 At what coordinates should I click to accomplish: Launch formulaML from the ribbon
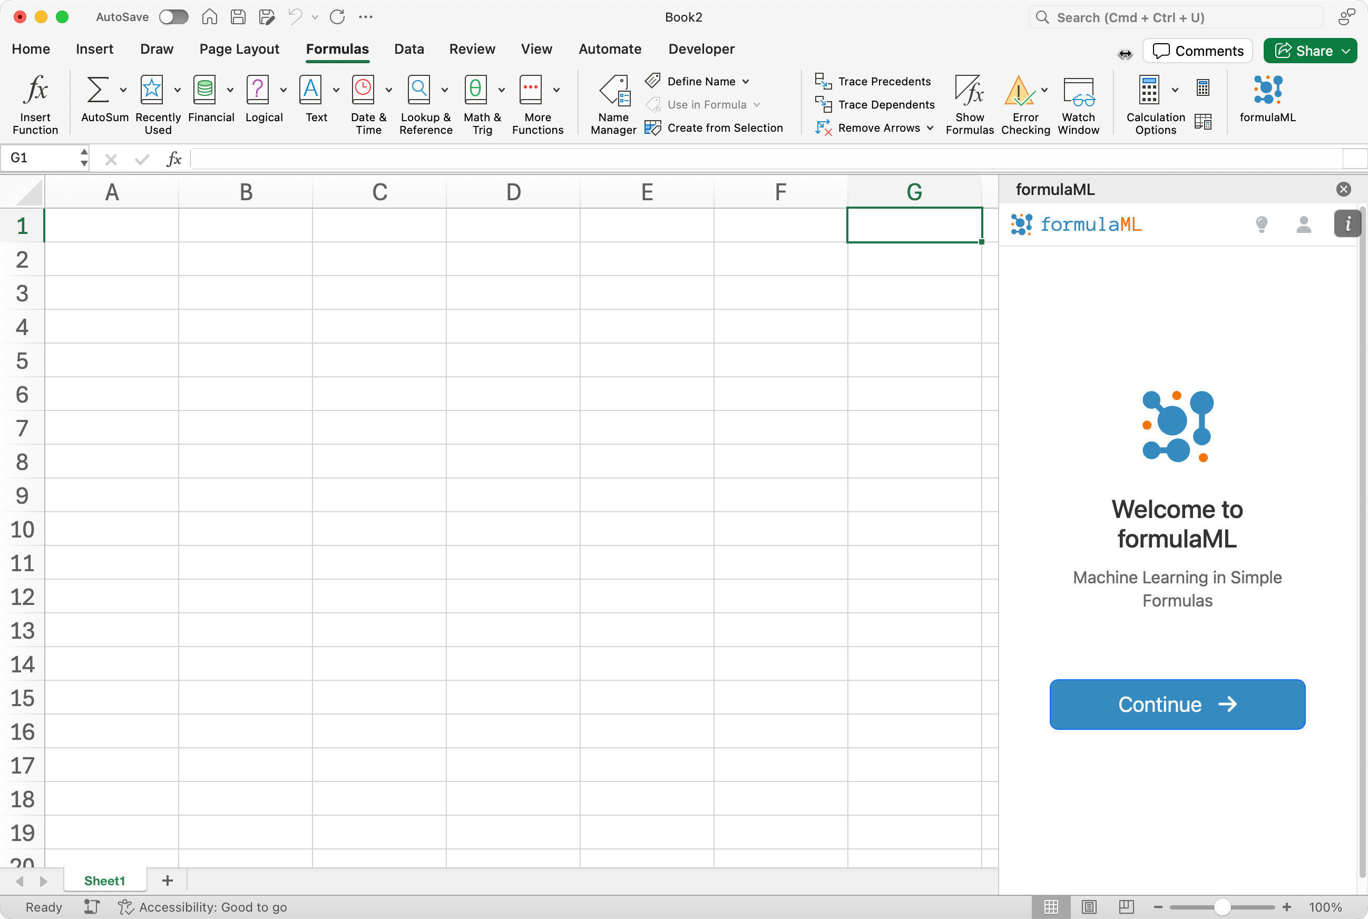pyautogui.click(x=1267, y=91)
